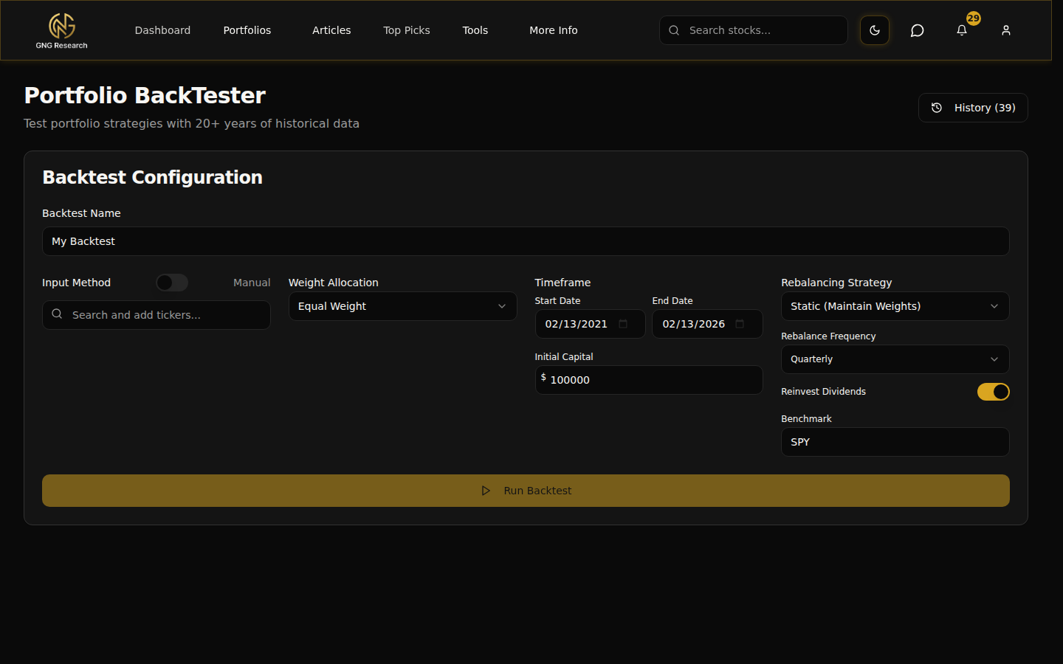Open the More Info menu
Screen dimensions: 1063x664
[554, 30]
